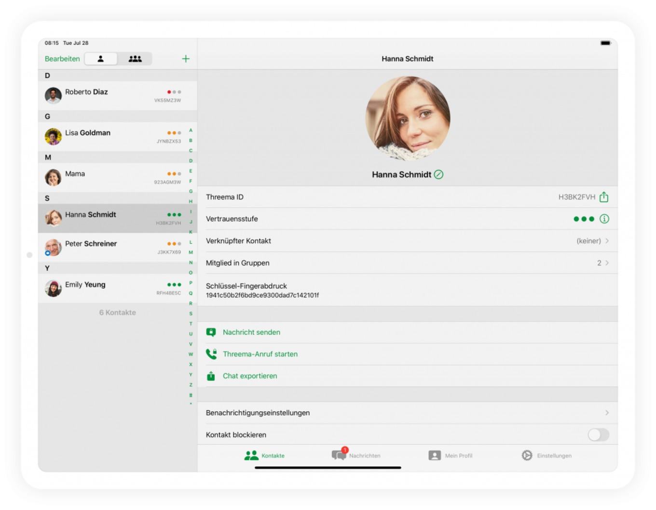The height and width of the screenshot is (510, 656).
Task: Open Mama contact
Action: (x=117, y=177)
